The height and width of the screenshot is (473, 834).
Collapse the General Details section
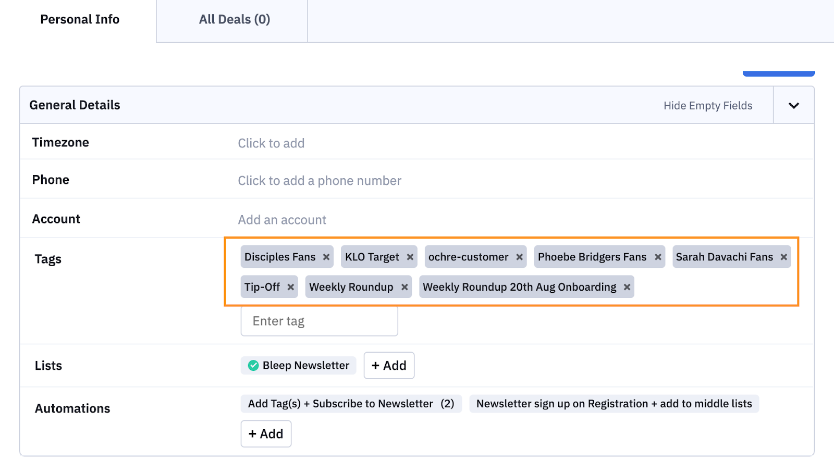pos(793,106)
